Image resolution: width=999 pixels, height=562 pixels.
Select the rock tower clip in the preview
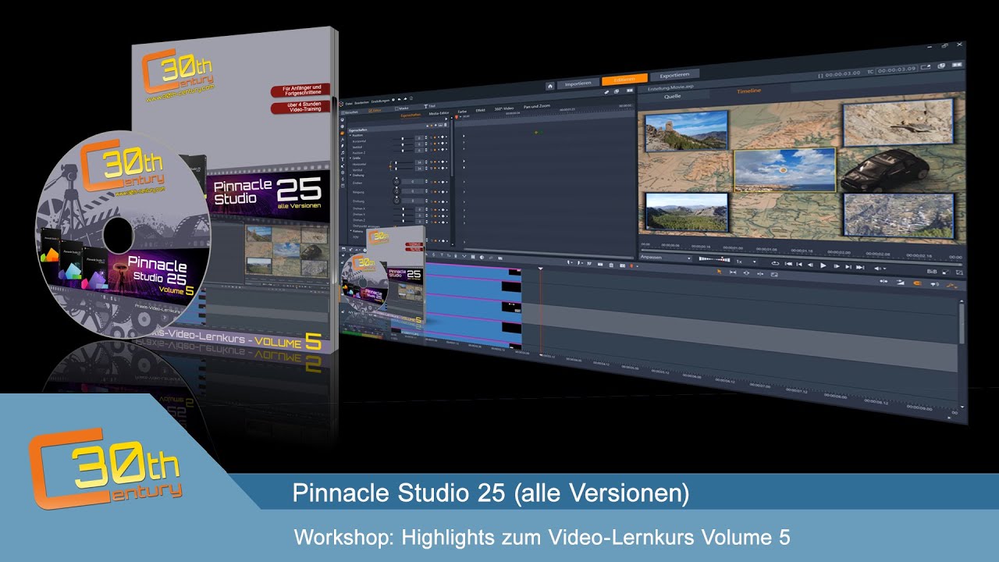tap(686, 131)
